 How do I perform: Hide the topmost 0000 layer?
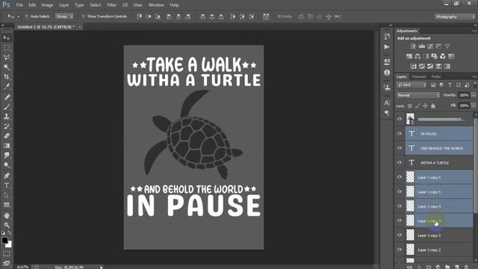coord(400,119)
